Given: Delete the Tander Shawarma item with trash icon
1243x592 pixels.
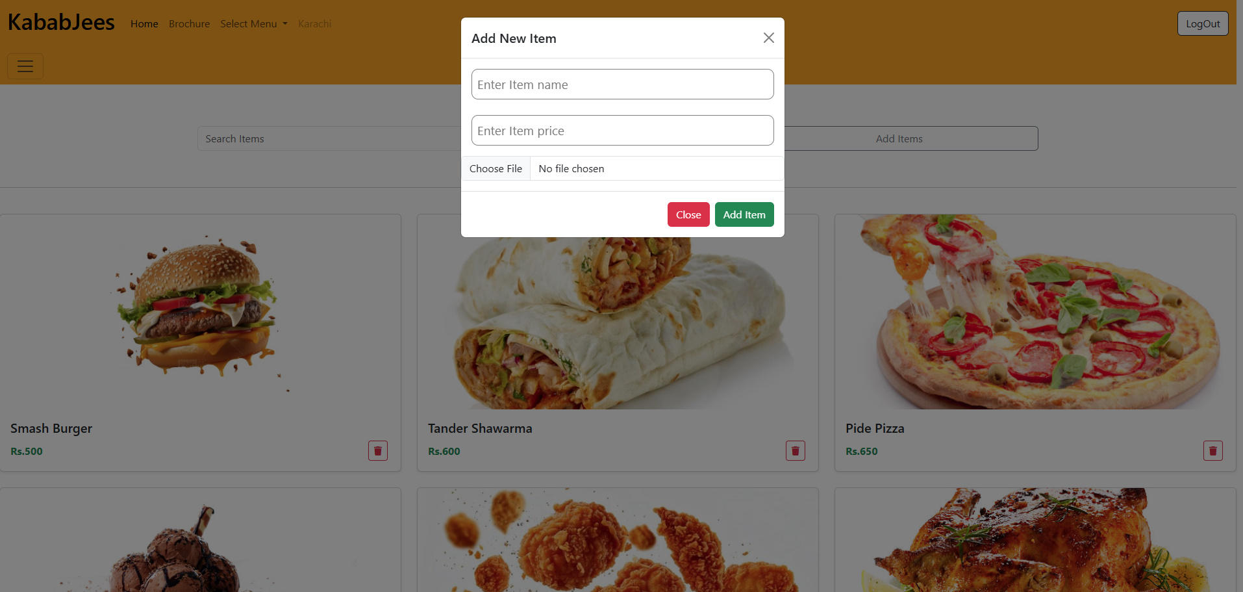Looking at the screenshot, I should [x=796, y=450].
